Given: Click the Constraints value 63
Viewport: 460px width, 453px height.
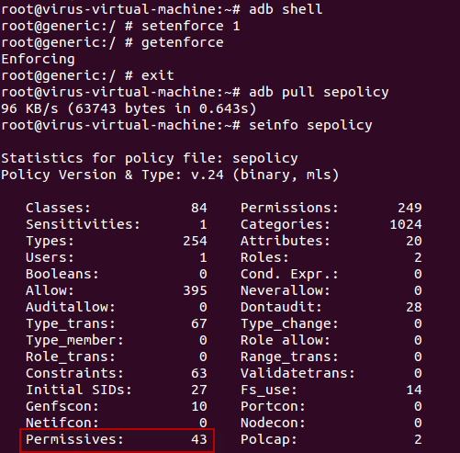Looking at the screenshot, I should (x=199, y=373).
